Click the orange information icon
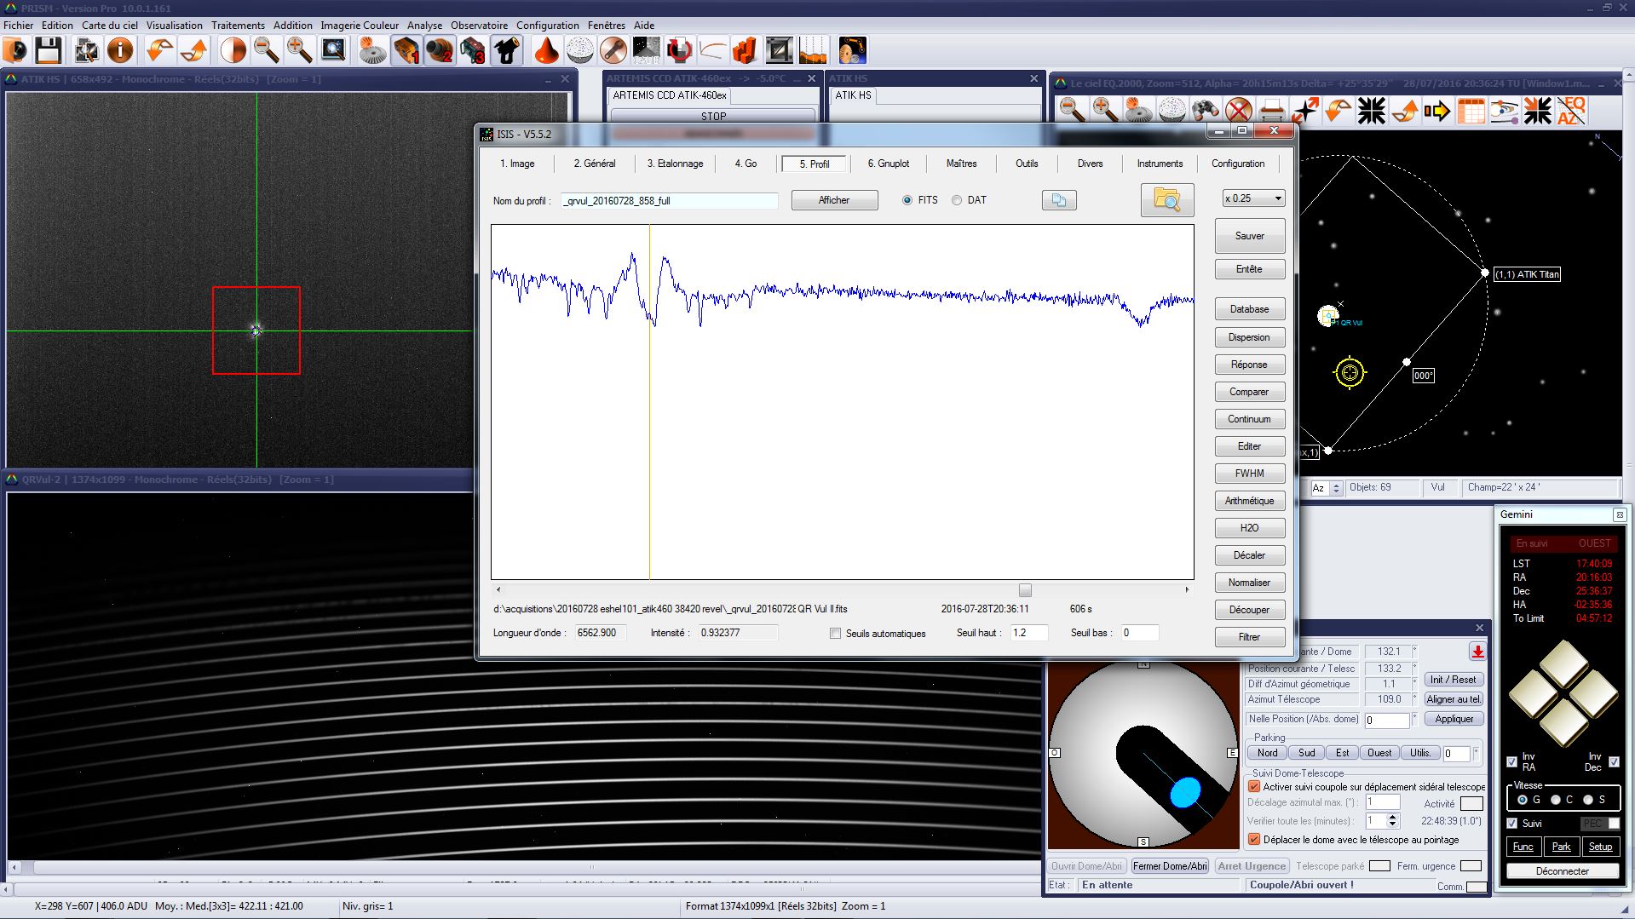 coord(120,50)
